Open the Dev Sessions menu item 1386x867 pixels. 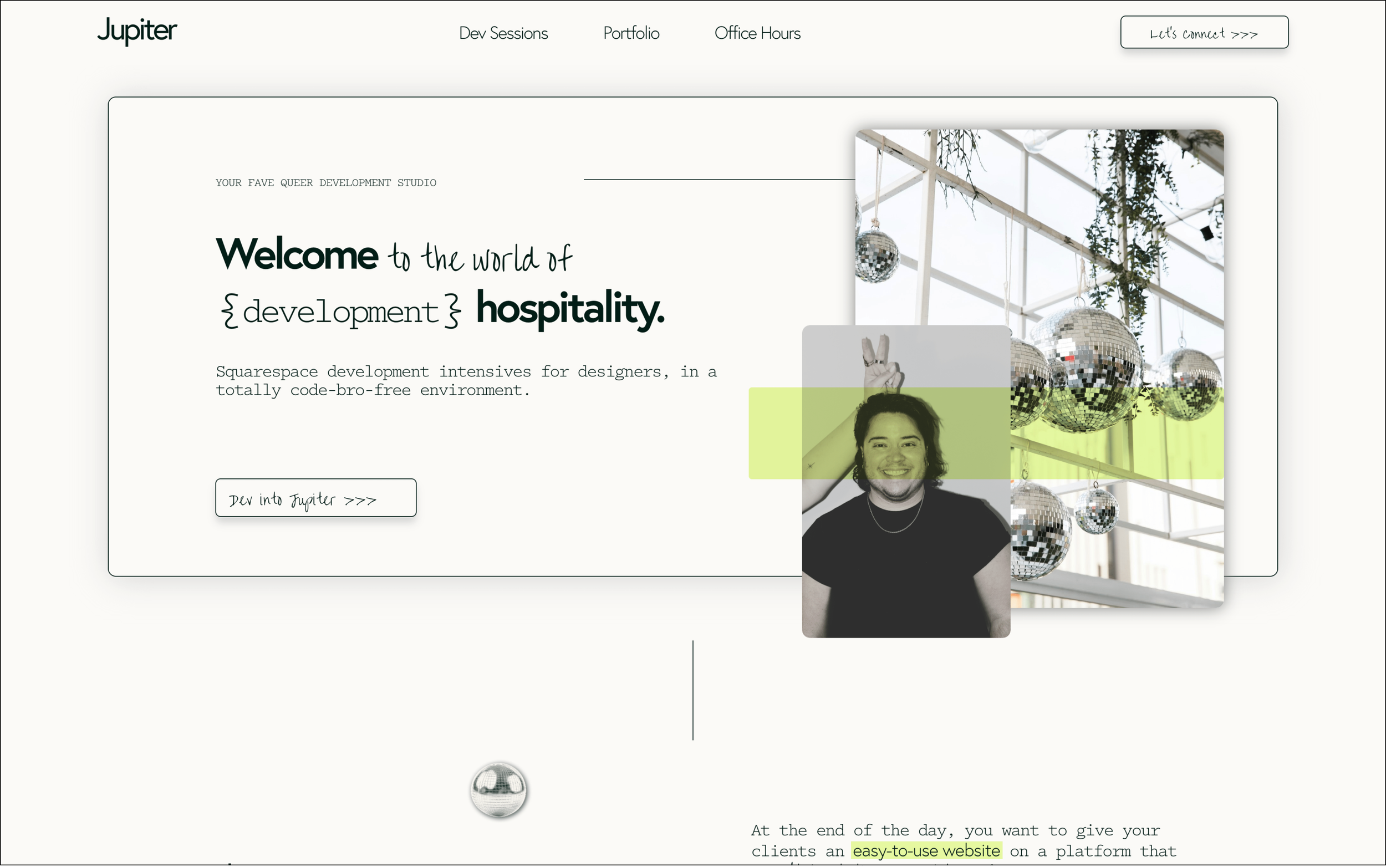(x=503, y=33)
